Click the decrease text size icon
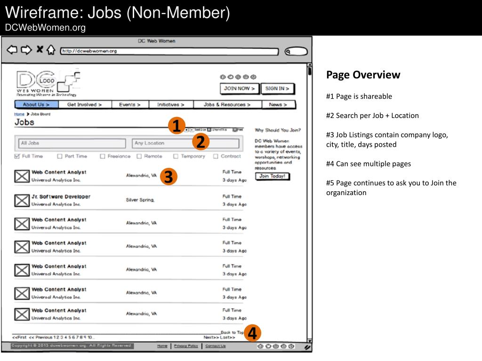The width and height of the screenshot is (482, 361). [191, 130]
